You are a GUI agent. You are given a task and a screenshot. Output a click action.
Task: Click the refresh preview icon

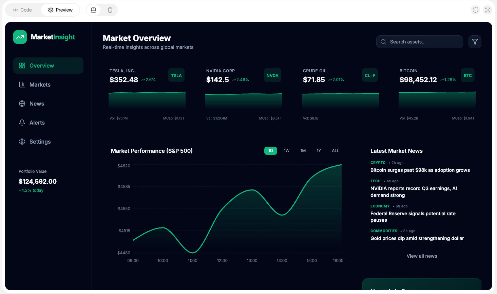click(475, 10)
